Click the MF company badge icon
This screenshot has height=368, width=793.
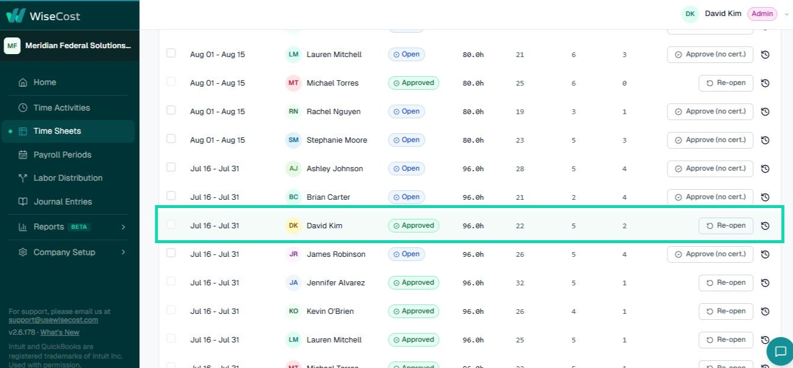click(12, 46)
